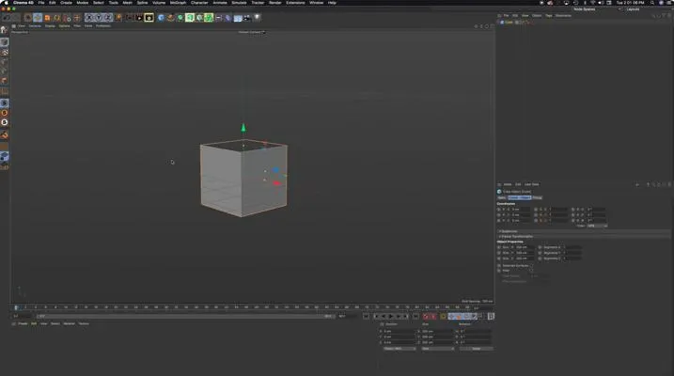Click the green Y axis handle
This screenshot has width=674, height=376.
point(243,127)
